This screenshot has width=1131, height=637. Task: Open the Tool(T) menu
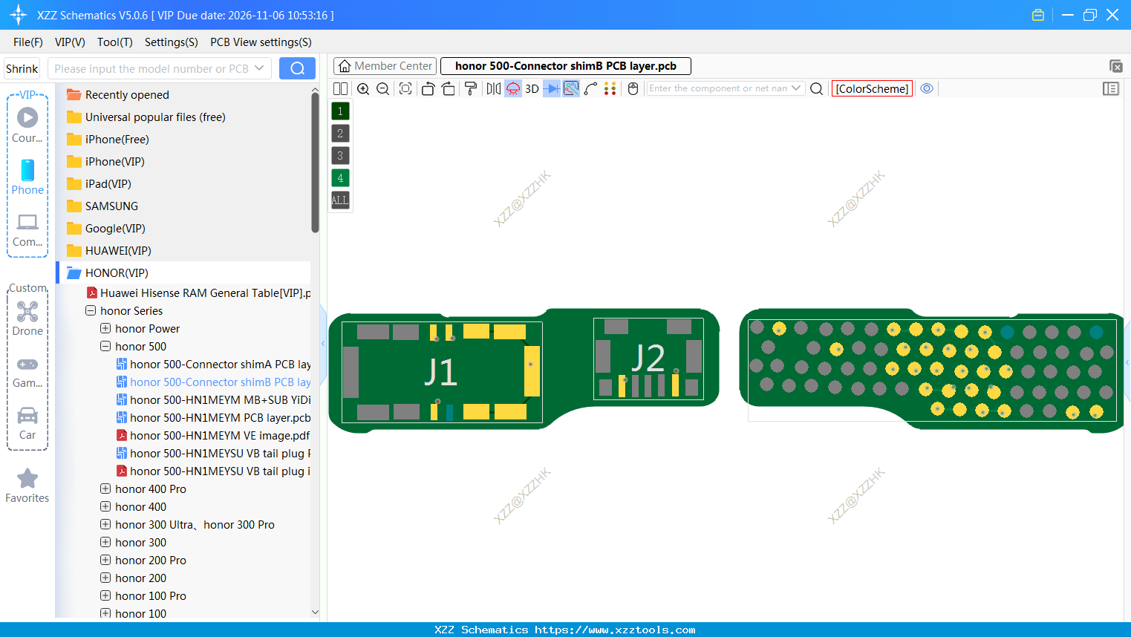115,42
